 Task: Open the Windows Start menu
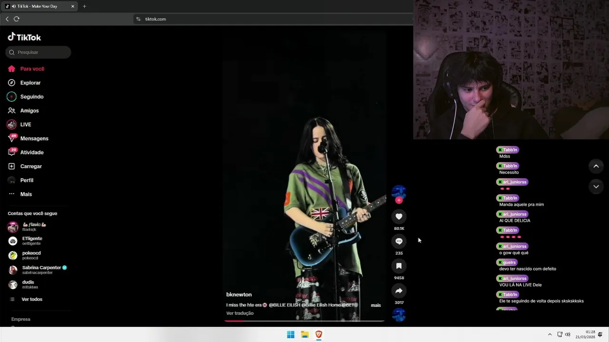coord(291,334)
